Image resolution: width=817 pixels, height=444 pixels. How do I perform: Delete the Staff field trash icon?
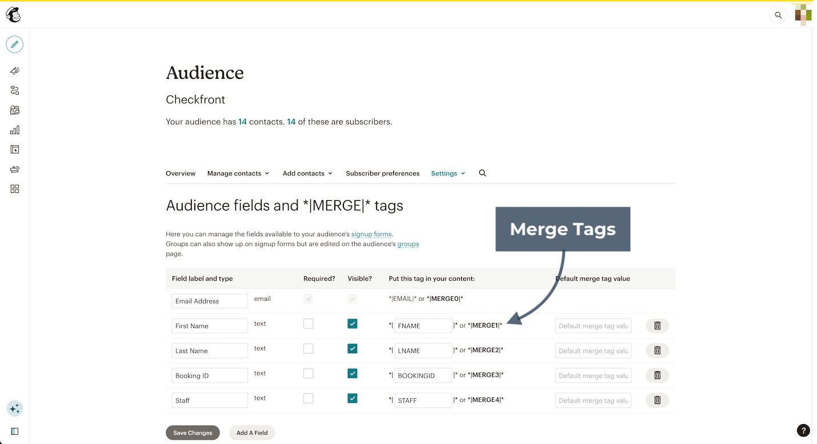pyautogui.click(x=657, y=400)
